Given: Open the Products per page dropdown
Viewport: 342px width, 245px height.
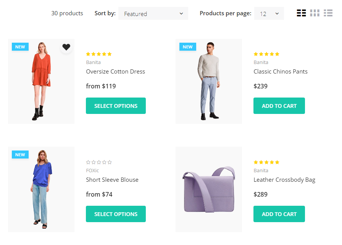Looking at the screenshot, I should click(x=269, y=14).
